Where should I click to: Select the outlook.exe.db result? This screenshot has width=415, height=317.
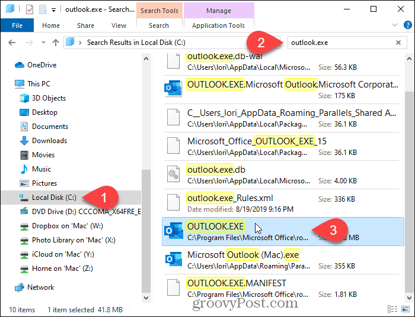(x=282, y=174)
